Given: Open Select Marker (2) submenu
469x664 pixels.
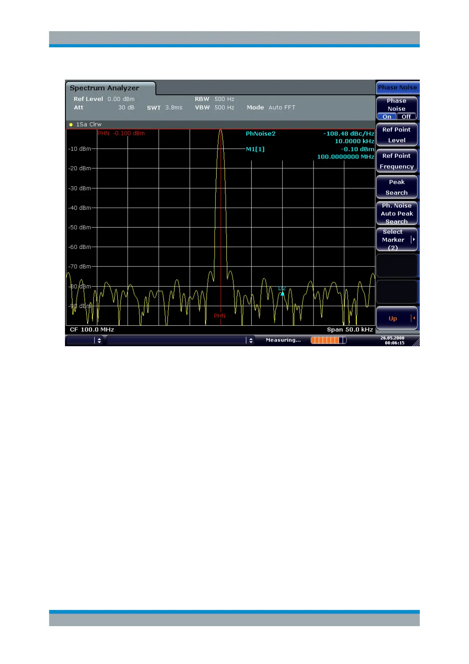Looking at the screenshot, I should coord(397,240).
